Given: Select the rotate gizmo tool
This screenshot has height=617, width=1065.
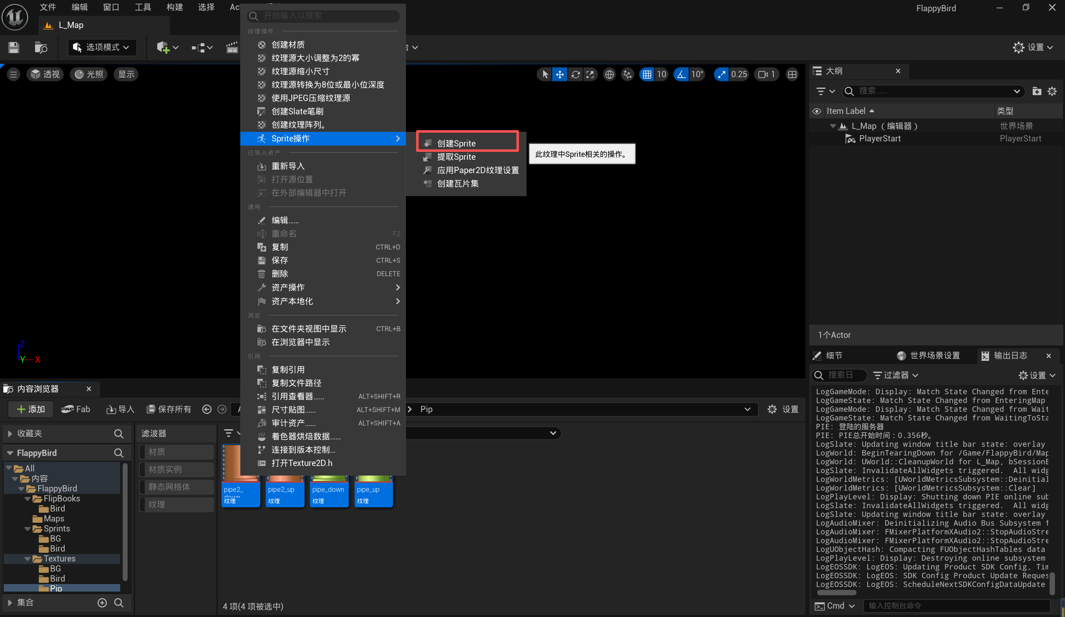Looking at the screenshot, I should click(x=575, y=74).
